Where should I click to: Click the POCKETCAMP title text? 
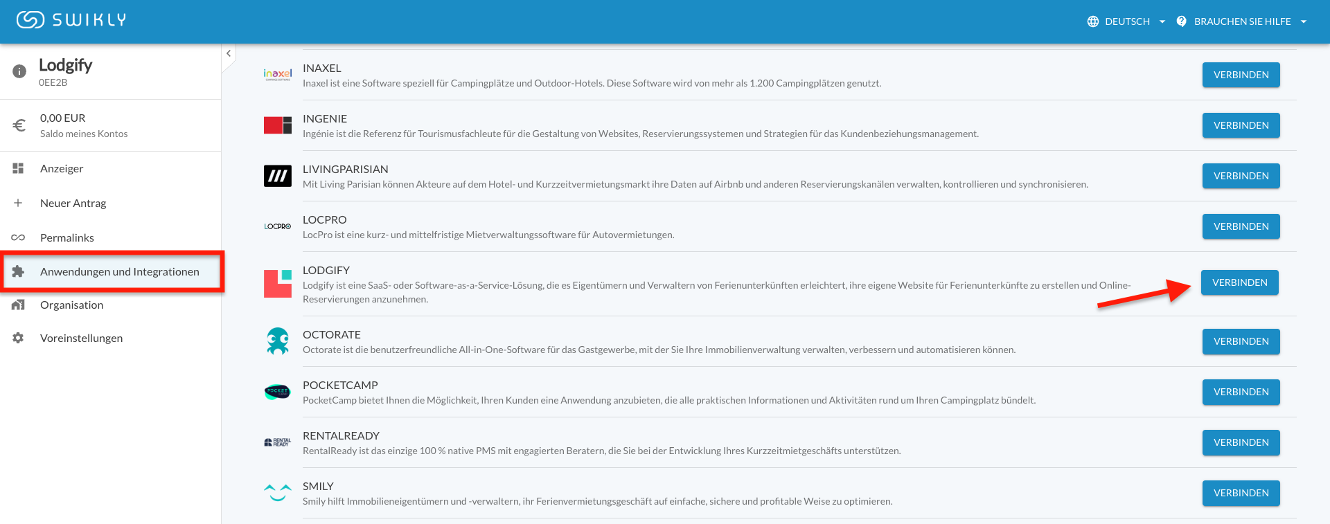(340, 385)
